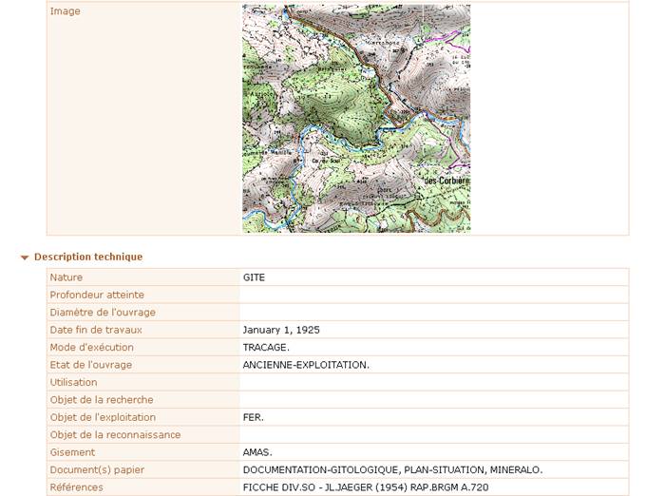Click the Objet de la recherche label
Image resolution: width=646 pixels, height=496 pixels.
point(102,399)
